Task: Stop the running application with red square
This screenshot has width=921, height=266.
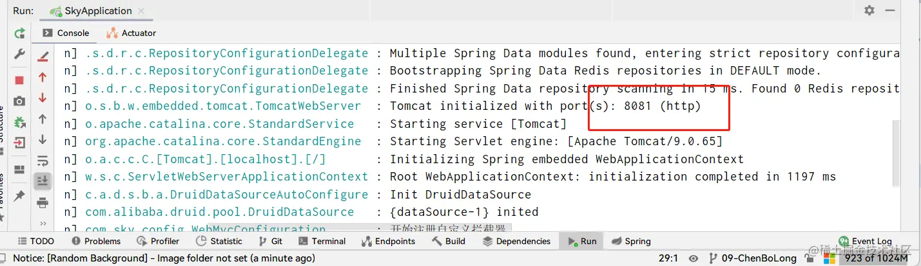Action: (x=19, y=80)
